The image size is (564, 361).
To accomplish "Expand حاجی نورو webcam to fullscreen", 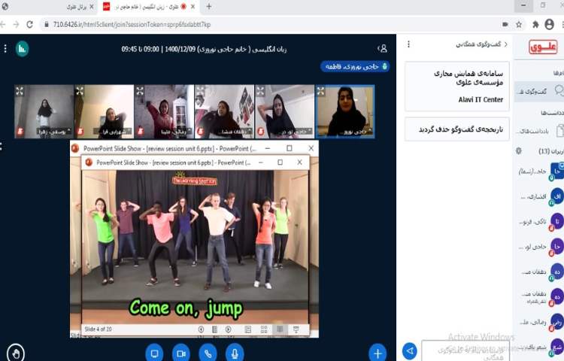I will point(321,91).
